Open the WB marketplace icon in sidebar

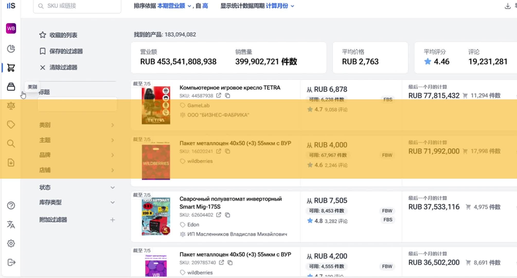coord(11,28)
